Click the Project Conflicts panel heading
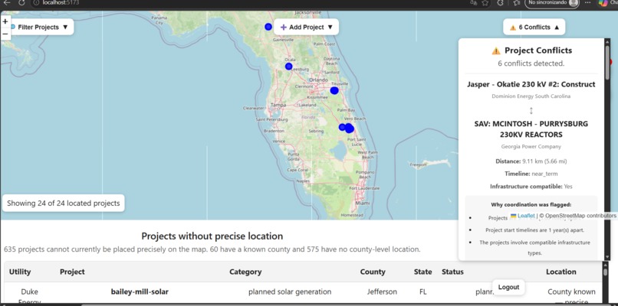 [x=531, y=50]
